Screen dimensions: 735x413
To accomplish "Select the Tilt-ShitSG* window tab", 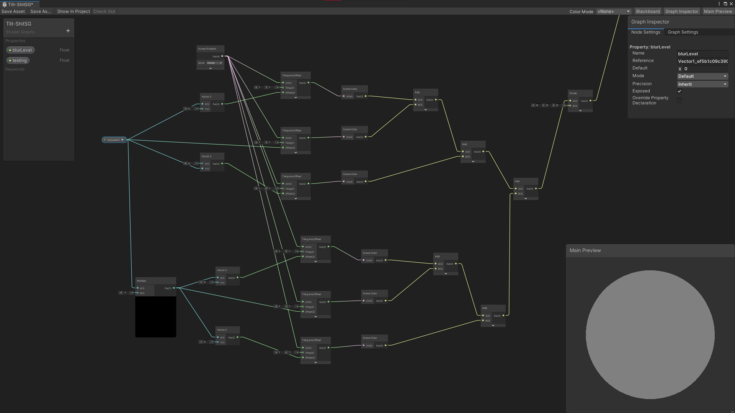I will pyautogui.click(x=20, y=4).
